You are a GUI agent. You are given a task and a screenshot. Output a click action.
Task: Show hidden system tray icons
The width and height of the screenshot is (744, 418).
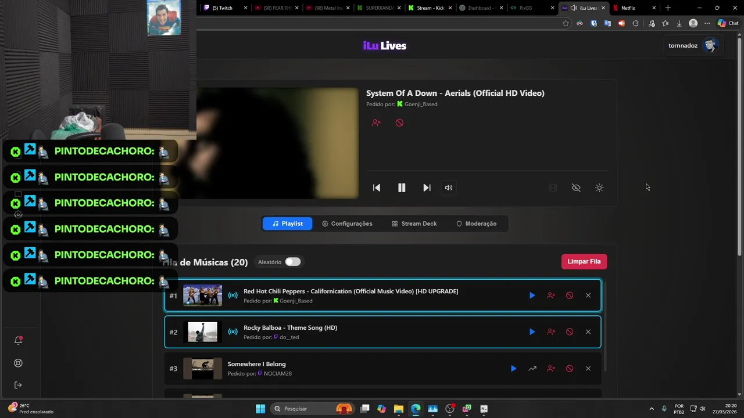[651, 409]
